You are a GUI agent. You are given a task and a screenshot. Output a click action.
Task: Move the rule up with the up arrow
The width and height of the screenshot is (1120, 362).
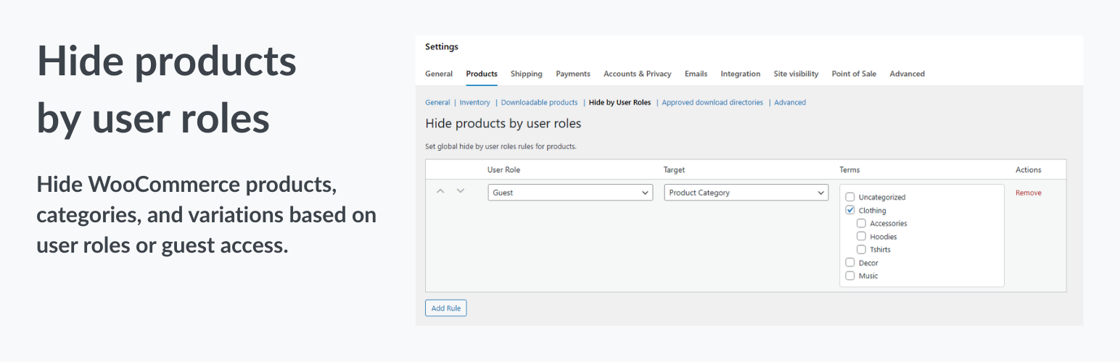(x=440, y=191)
